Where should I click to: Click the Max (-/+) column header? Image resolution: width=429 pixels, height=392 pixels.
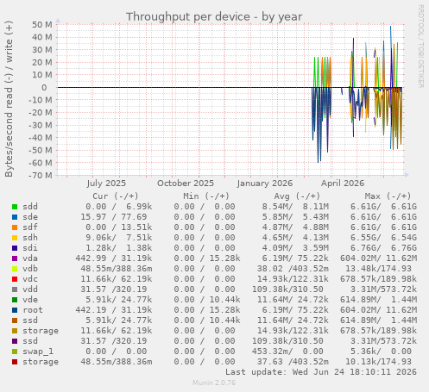(x=388, y=196)
